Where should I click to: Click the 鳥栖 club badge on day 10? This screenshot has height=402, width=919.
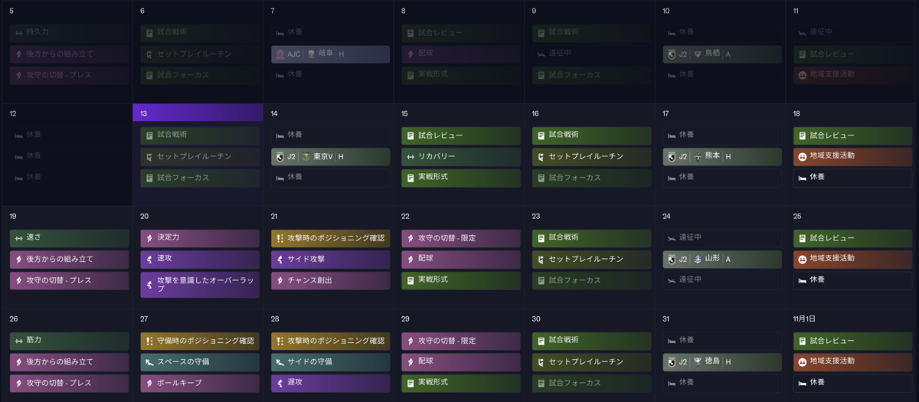coord(698,54)
